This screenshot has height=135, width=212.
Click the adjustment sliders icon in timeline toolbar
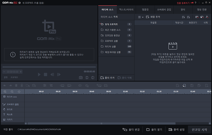(45, 85)
